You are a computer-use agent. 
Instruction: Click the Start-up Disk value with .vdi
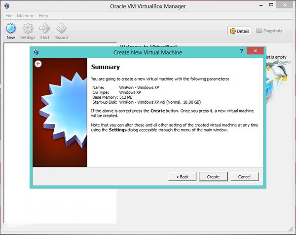coord(160,102)
